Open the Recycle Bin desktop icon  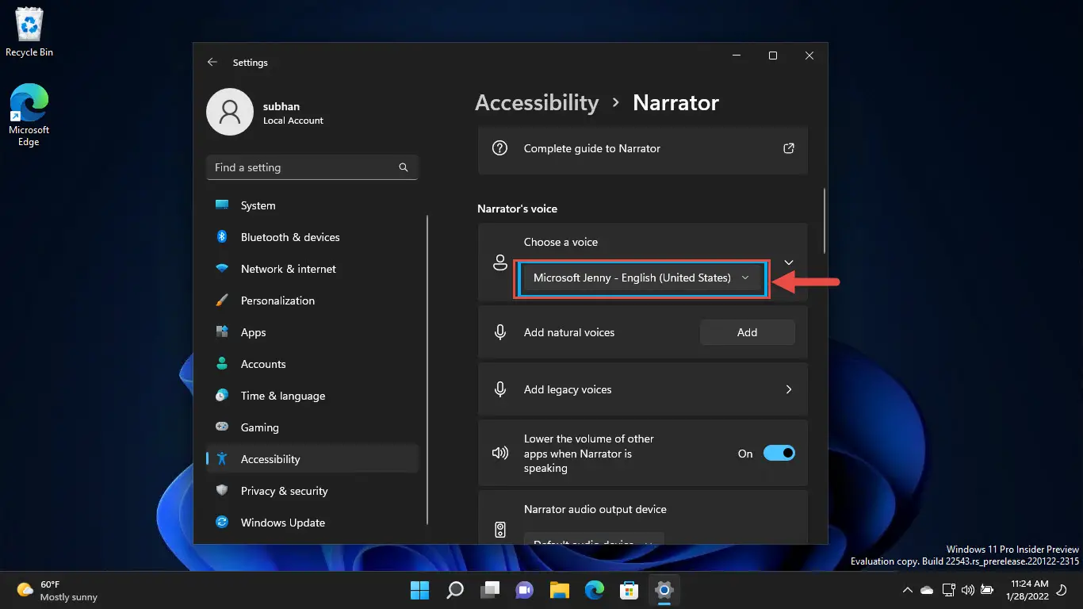(29, 33)
